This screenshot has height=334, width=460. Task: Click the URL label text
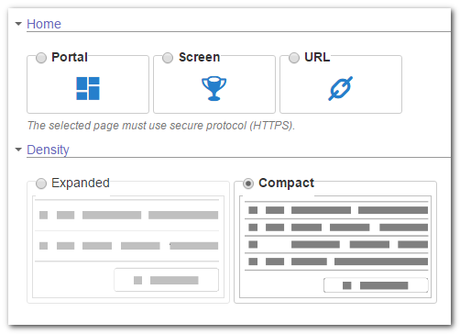point(317,57)
